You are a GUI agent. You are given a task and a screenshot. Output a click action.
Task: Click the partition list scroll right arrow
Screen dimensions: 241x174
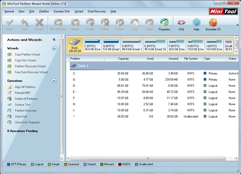coord(236,159)
